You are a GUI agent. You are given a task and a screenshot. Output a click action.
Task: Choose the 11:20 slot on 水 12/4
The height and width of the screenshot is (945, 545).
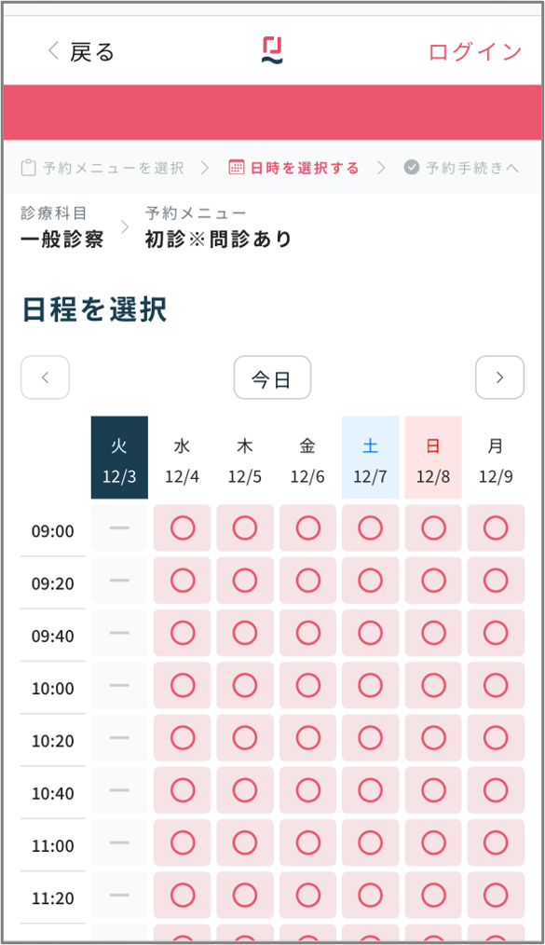click(183, 895)
